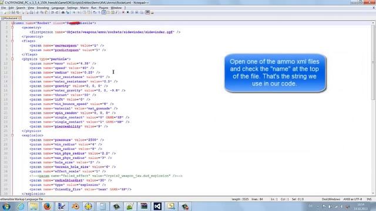This screenshot has height=211, width=376.
Task: Click the vertical scrollbar thumb
Action: click(x=373, y=62)
